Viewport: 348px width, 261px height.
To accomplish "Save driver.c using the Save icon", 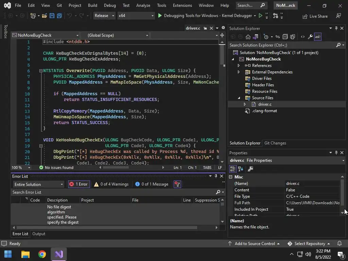I will [52, 16].
